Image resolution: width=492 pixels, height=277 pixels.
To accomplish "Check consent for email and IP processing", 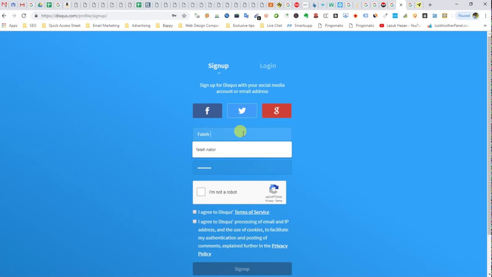I will [x=194, y=222].
